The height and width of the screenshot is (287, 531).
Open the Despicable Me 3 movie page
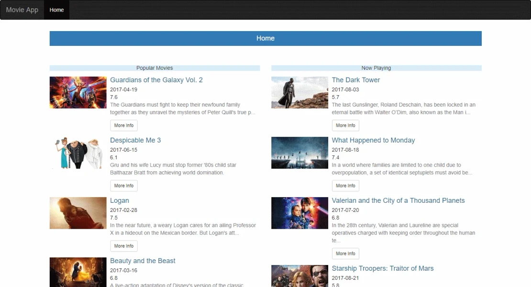tap(135, 140)
